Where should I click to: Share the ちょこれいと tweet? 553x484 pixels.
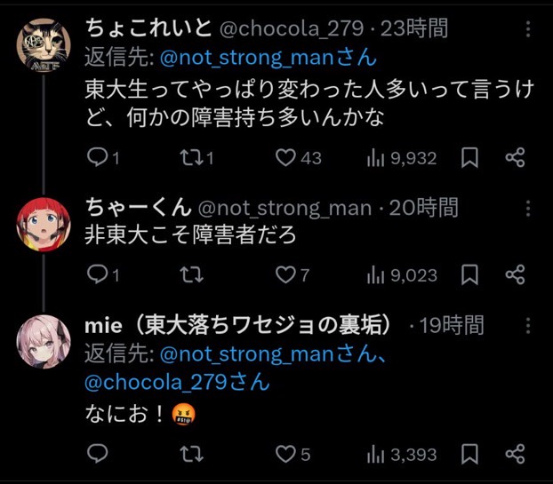(516, 157)
